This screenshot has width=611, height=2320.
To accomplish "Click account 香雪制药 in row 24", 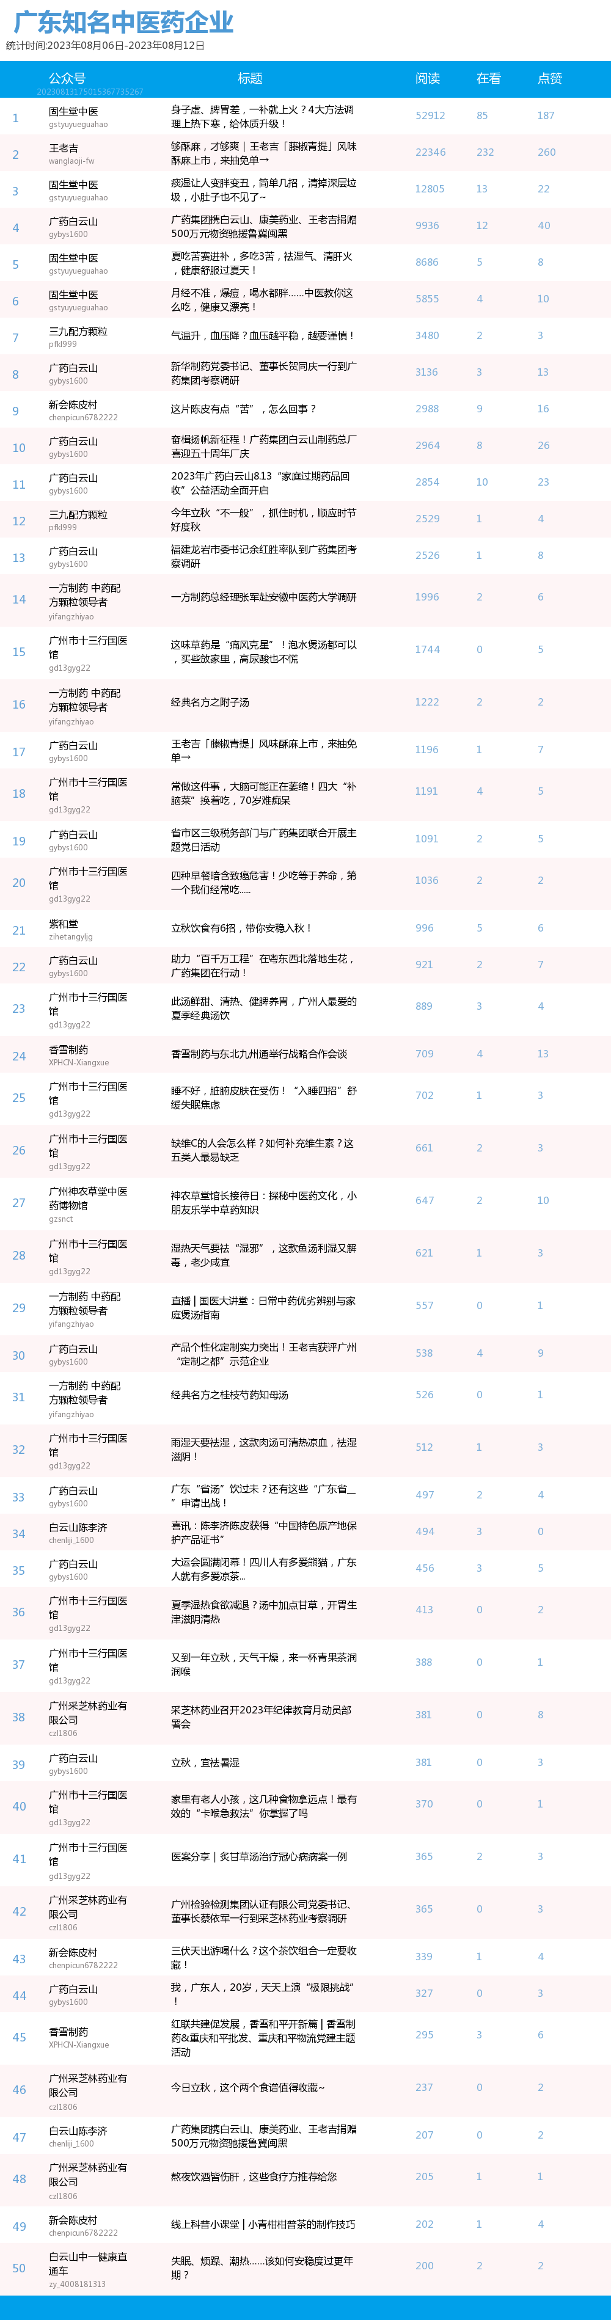I will coord(68,1050).
